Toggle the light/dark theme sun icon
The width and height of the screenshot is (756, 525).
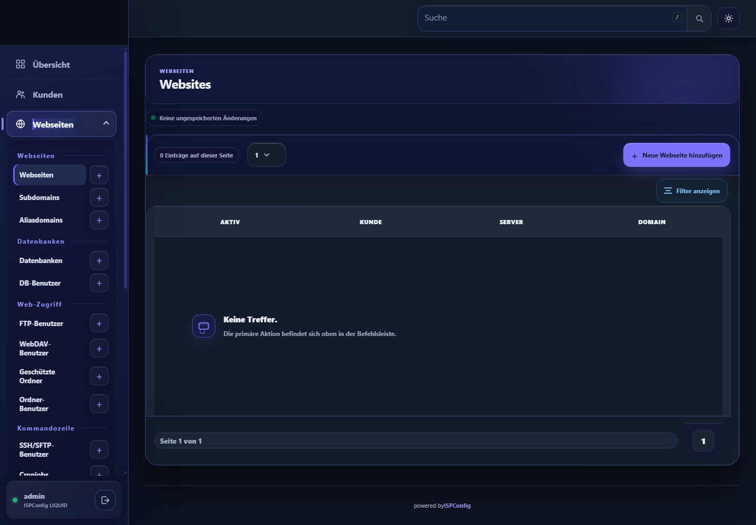(729, 18)
